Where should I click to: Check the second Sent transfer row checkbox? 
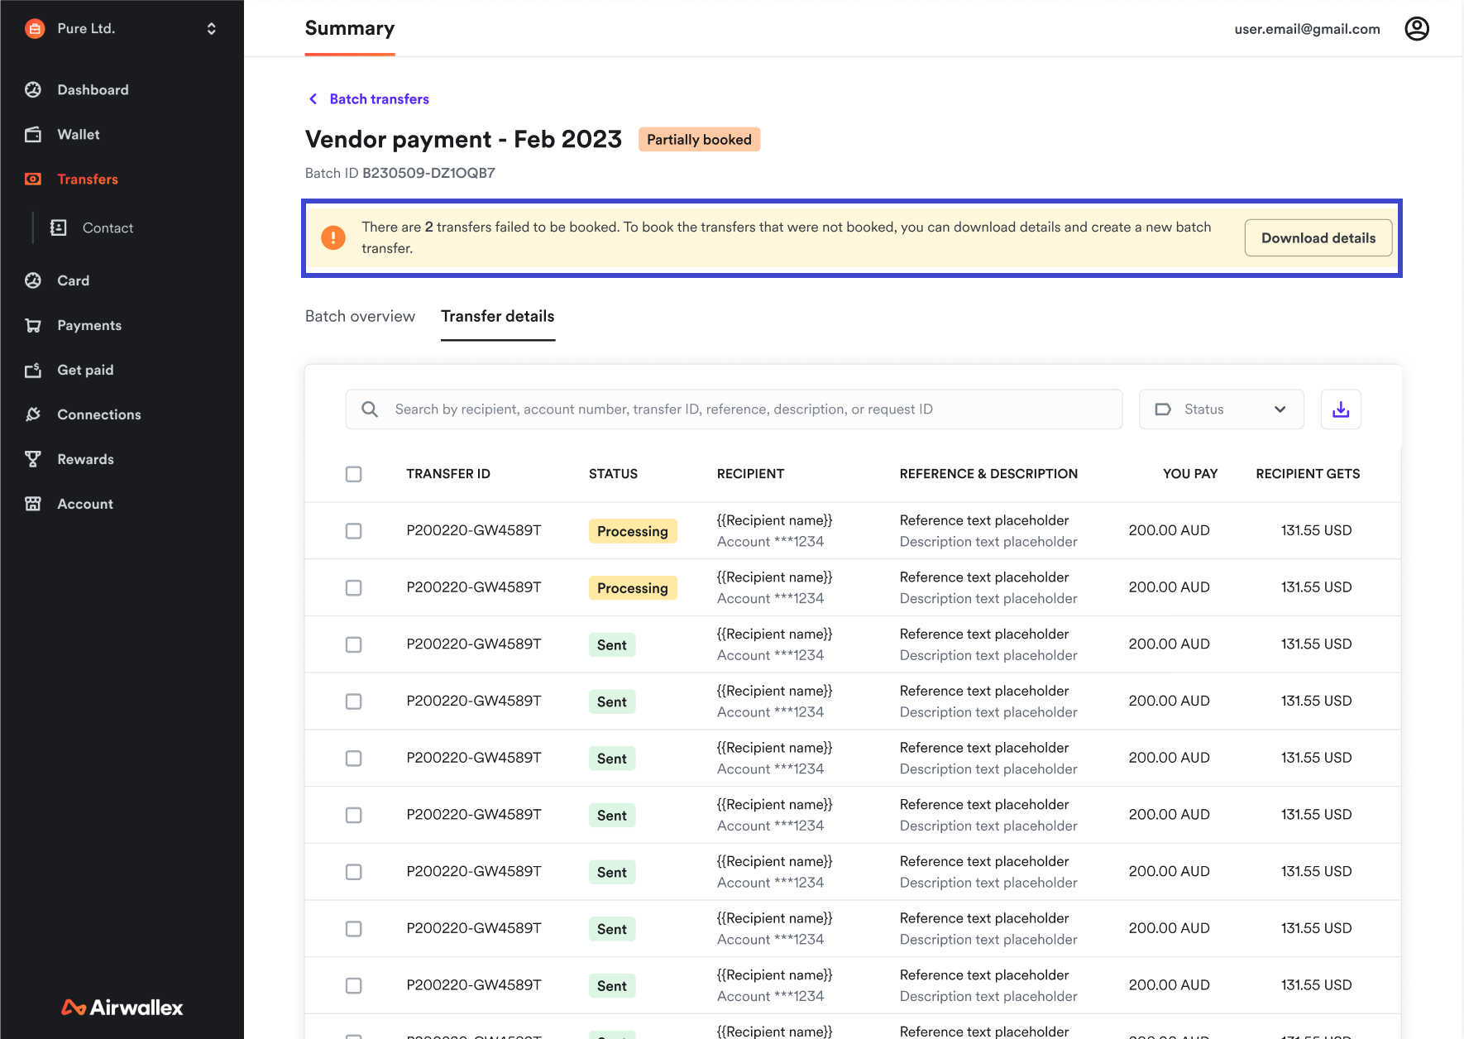point(354,701)
